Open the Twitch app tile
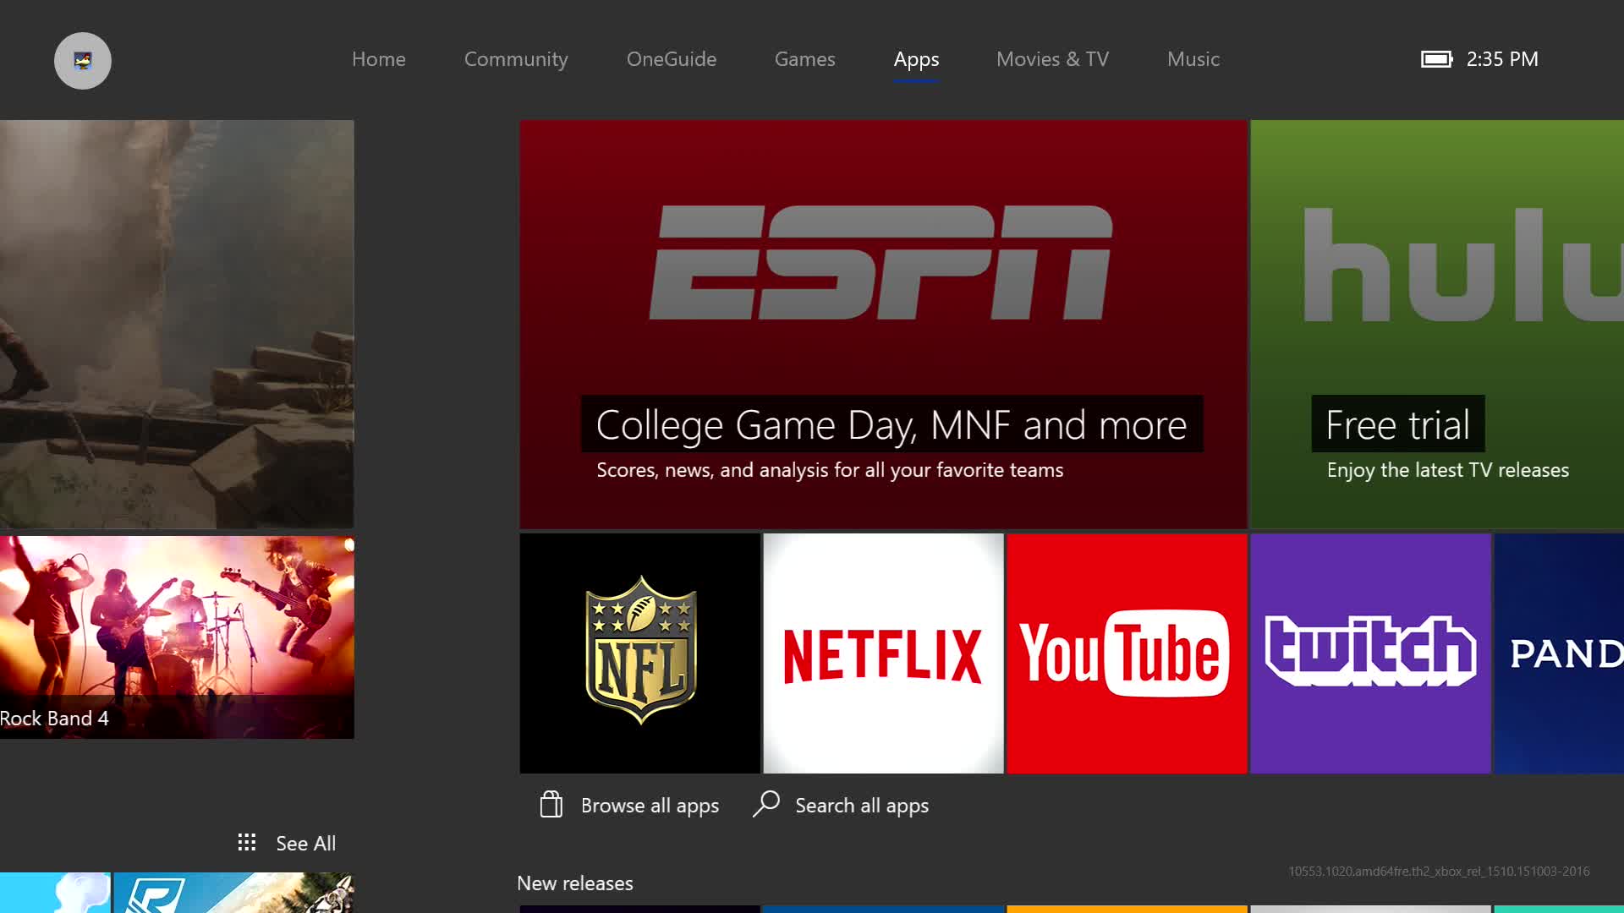1624x913 pixels. pos(1370,653)
